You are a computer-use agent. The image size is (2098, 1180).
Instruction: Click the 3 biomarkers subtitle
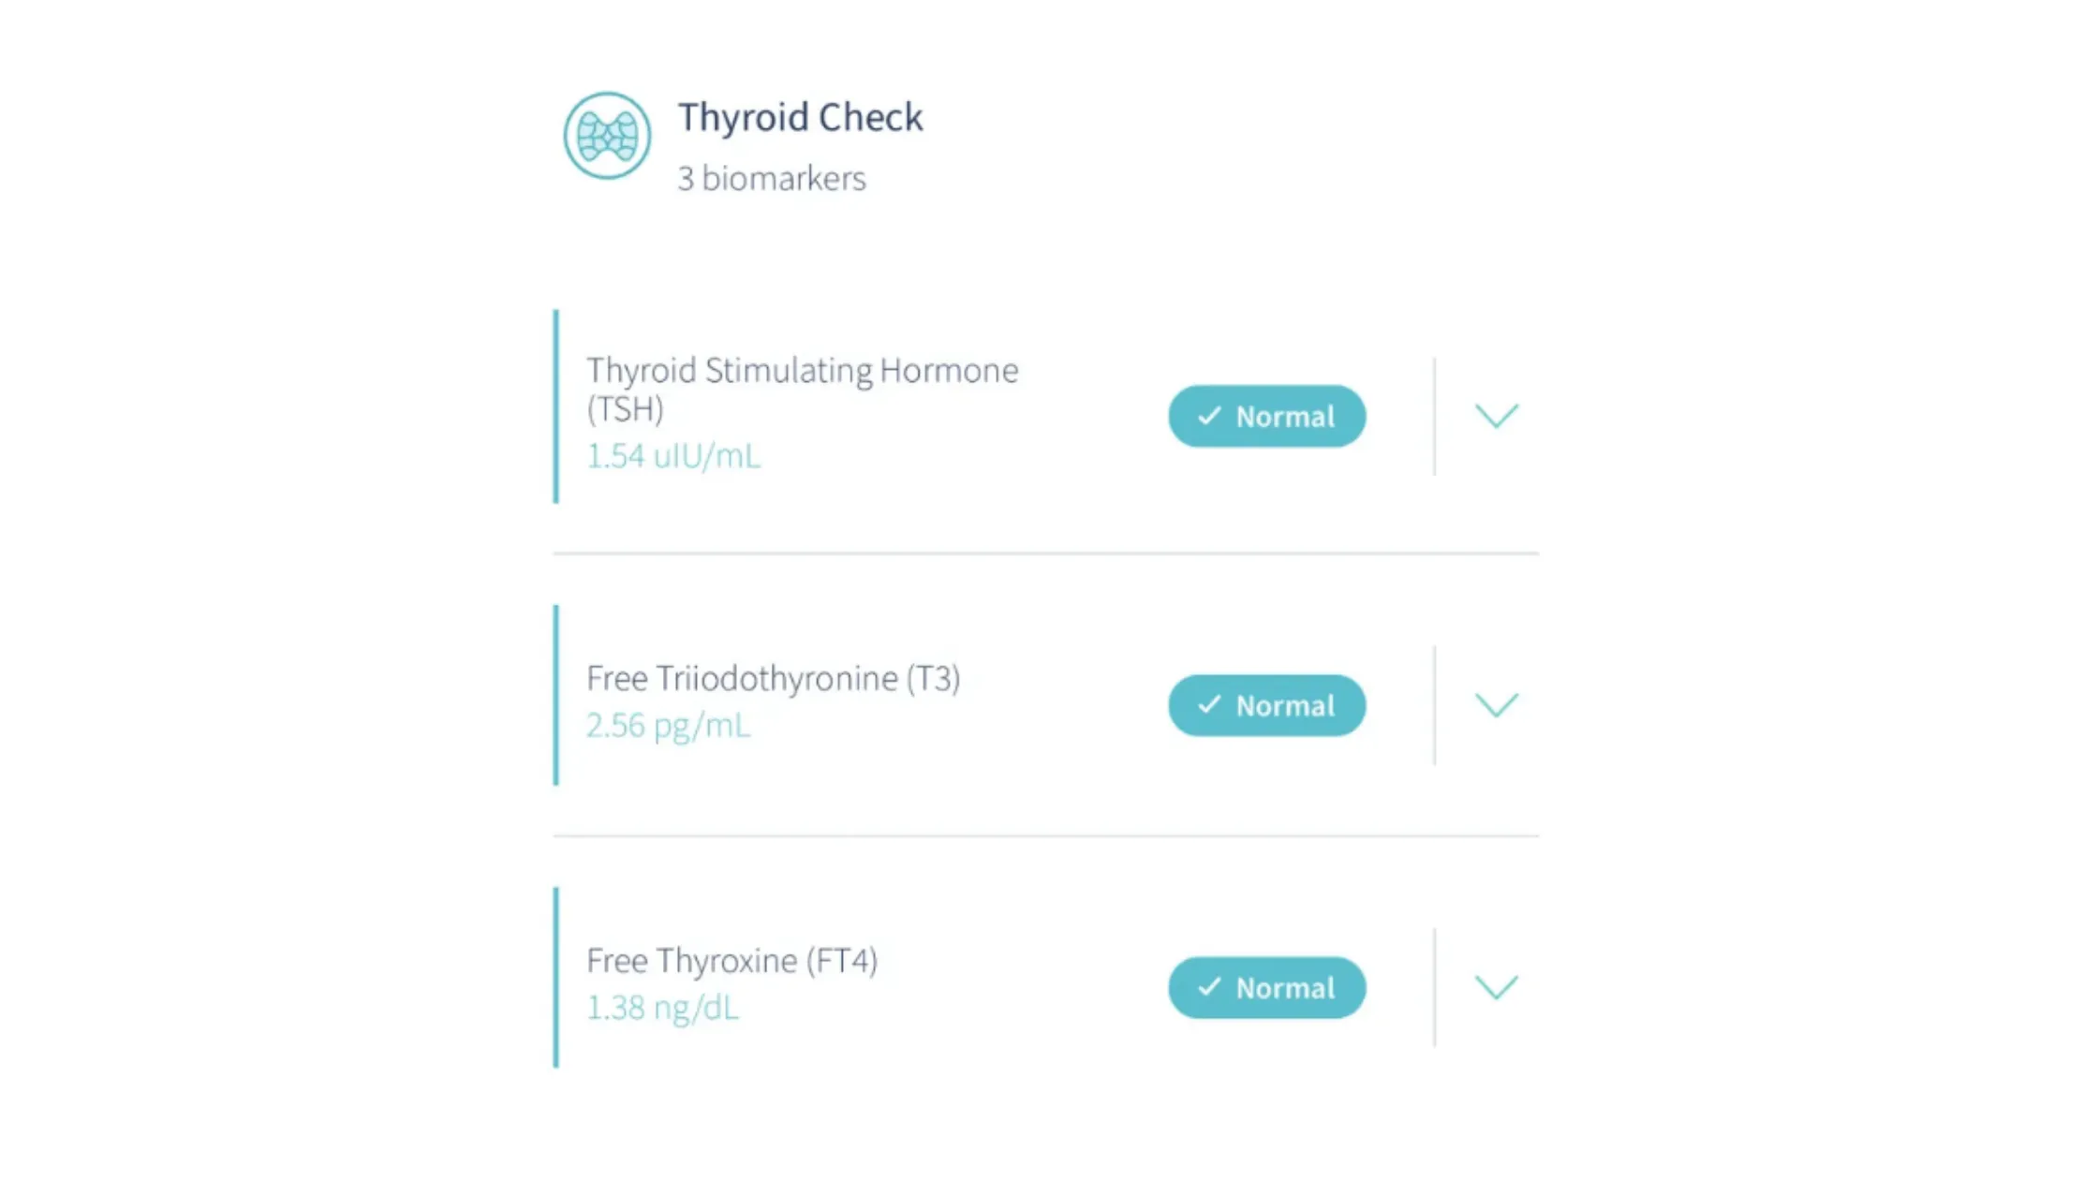pos(772,178)
